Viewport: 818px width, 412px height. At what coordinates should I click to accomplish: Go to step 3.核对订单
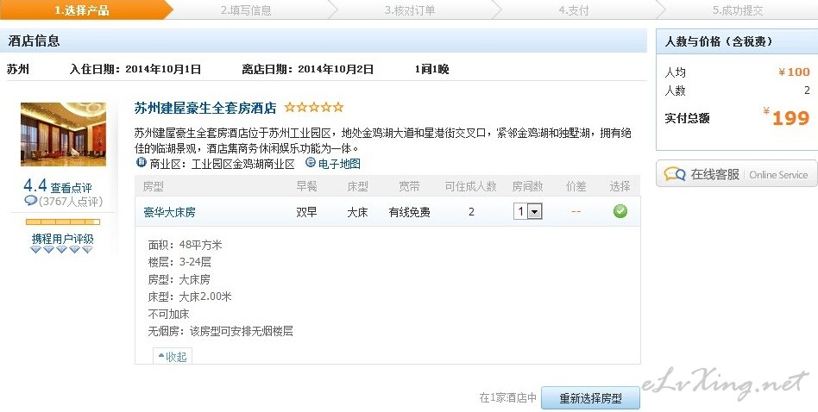pyautogui.click(x=410, y=9)
